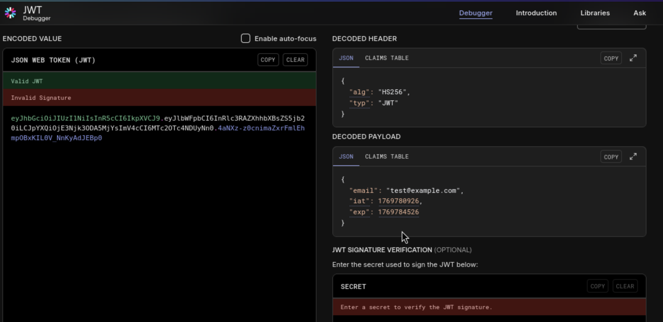
Task: Switch payload view to Claims Table
Action: 386,157
